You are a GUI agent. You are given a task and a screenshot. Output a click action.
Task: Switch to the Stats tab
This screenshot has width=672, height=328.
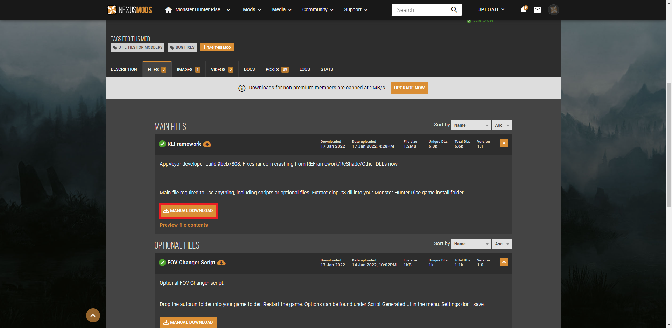click(327, 69)
